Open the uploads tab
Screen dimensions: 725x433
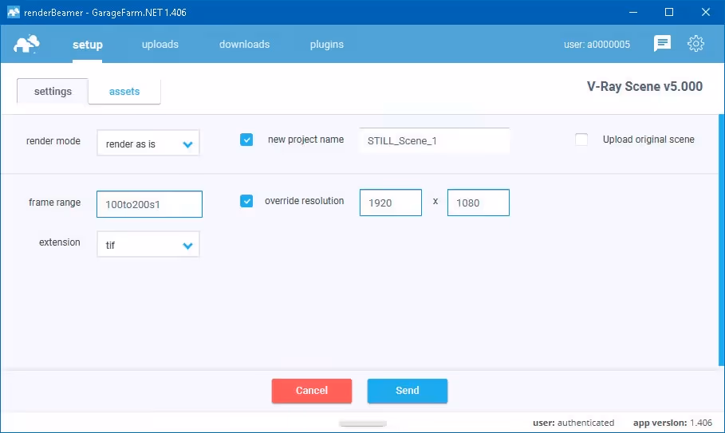160,45
